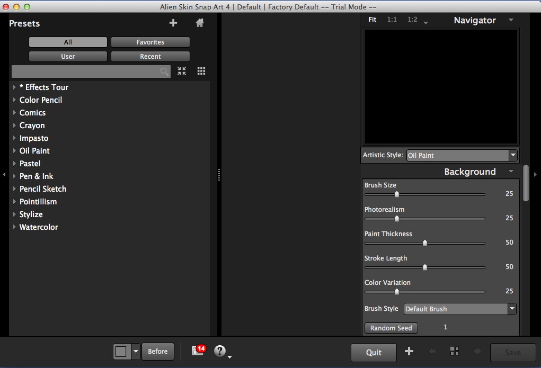541x368 pixels.
Task: Switch presets to grid thumbnail view
Action: [x=201, y=71]
